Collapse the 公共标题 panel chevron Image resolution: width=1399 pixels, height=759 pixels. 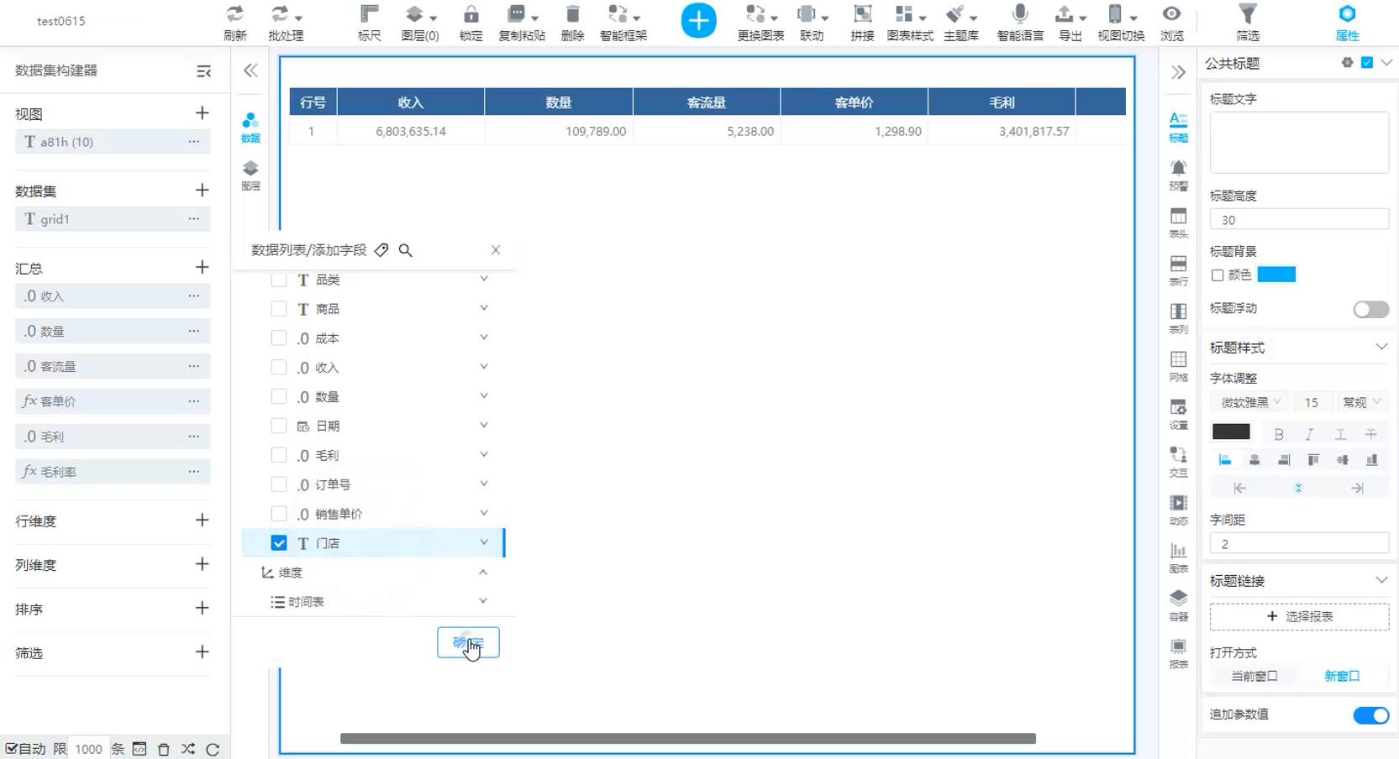(x=1386, y=62)
